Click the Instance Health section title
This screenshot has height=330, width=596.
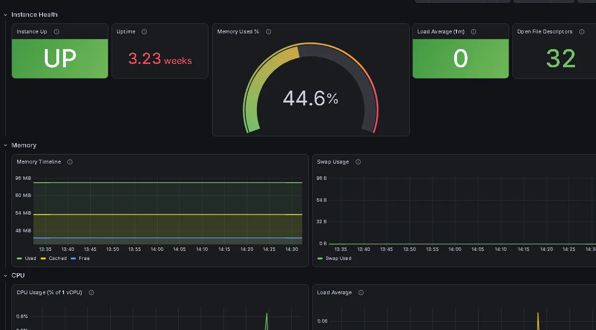tap(34, 15)
